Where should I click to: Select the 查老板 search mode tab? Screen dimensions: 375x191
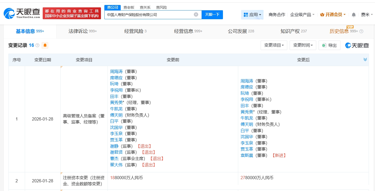[x=129, y=7]
